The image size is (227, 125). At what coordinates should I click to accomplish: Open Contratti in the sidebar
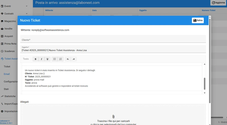[9, 14]
